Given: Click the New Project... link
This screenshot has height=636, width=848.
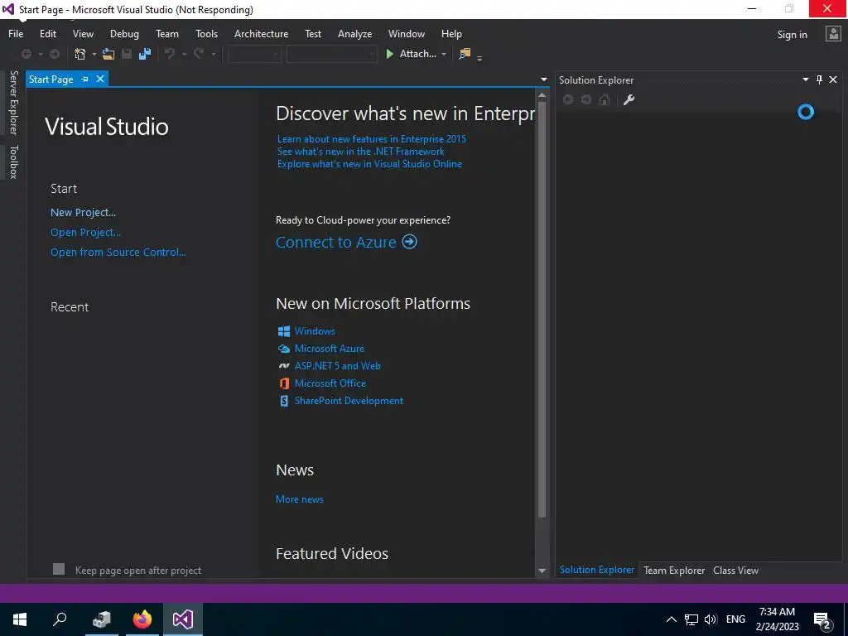Looking at the screenshot, I should click(84, 213).
